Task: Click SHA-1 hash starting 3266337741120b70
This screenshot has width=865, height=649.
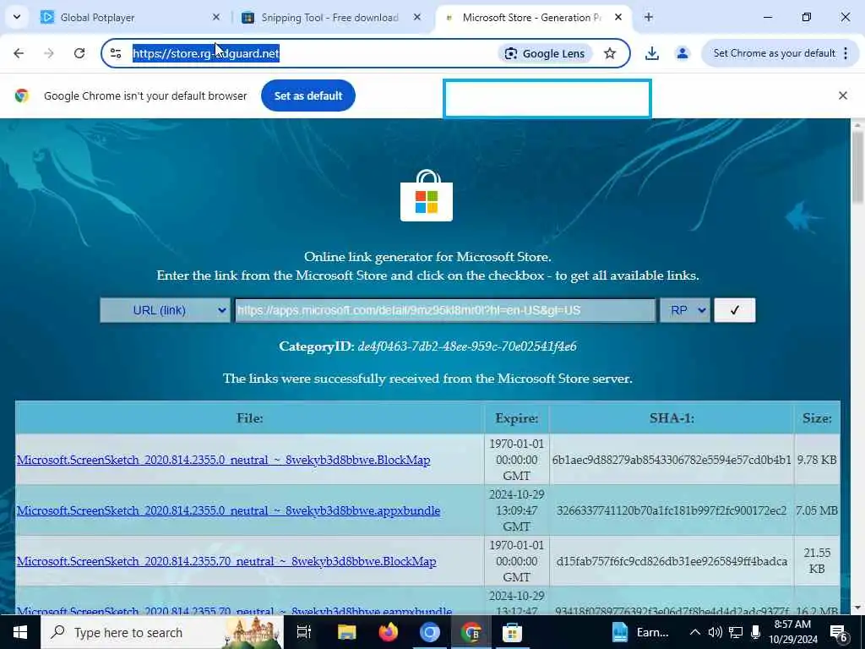Action: (672, 510)
